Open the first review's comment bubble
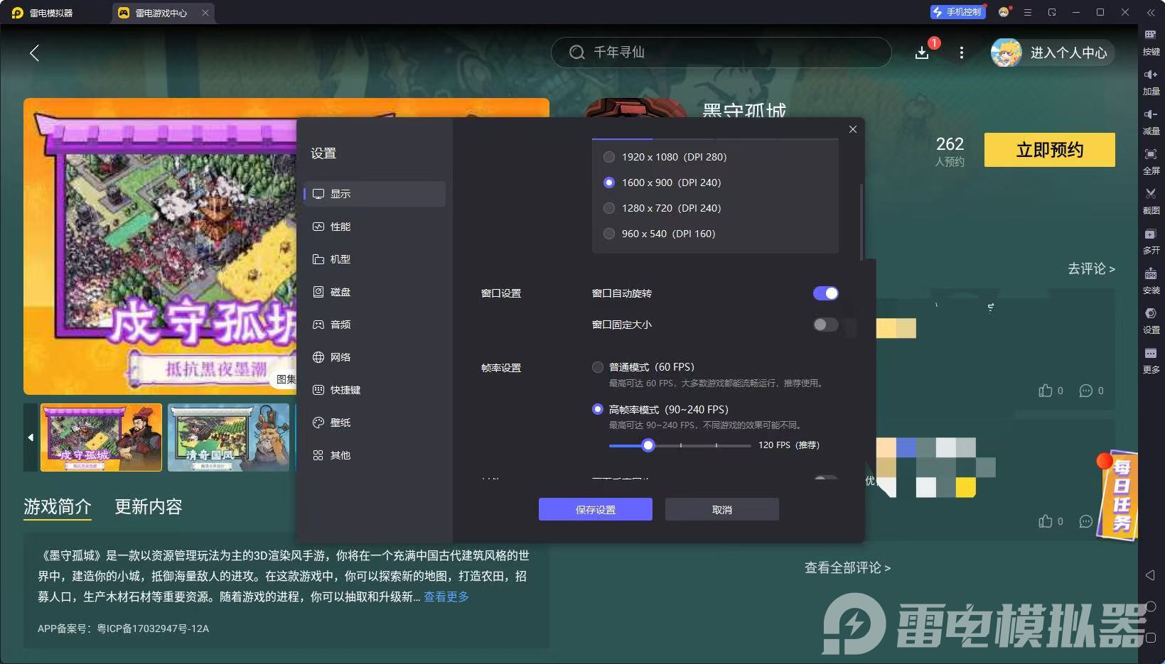This screenshot has width=1165, height=664. [1085, 391]
